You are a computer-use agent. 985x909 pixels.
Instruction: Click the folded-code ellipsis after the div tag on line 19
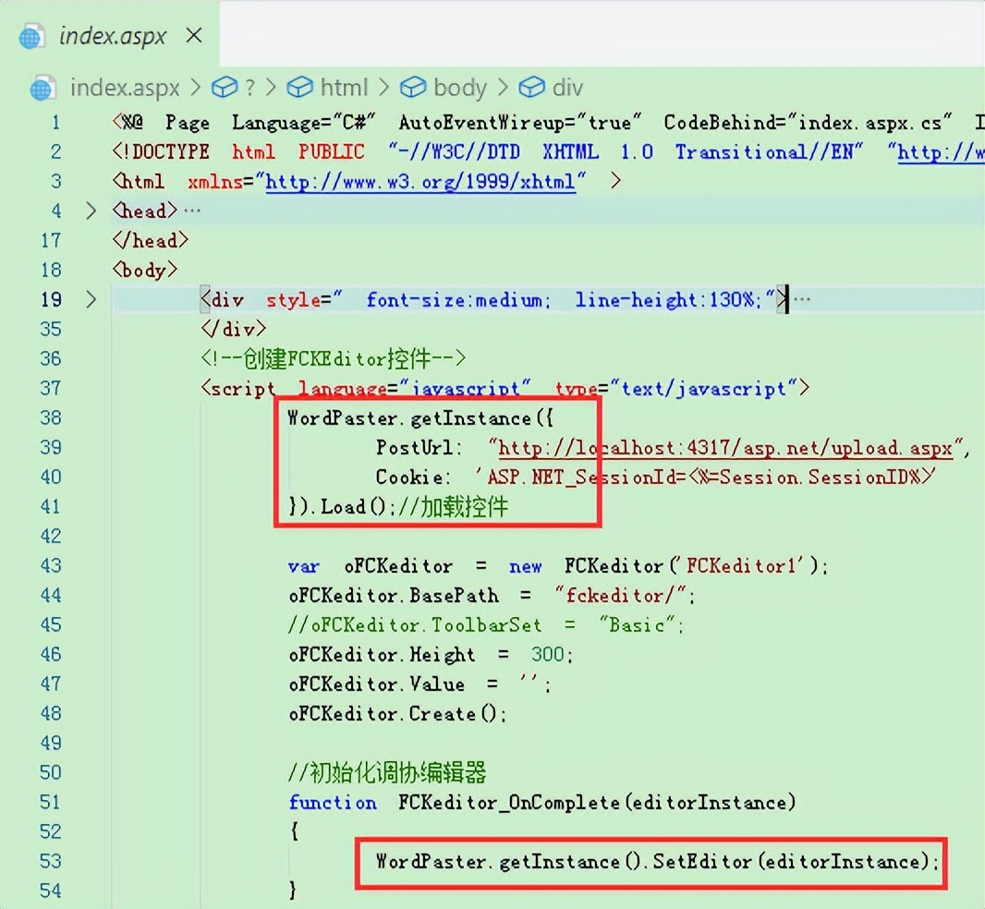[x=802, y=299]
